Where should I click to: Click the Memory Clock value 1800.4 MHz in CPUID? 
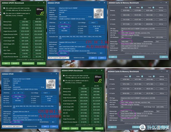click(63, 53)
